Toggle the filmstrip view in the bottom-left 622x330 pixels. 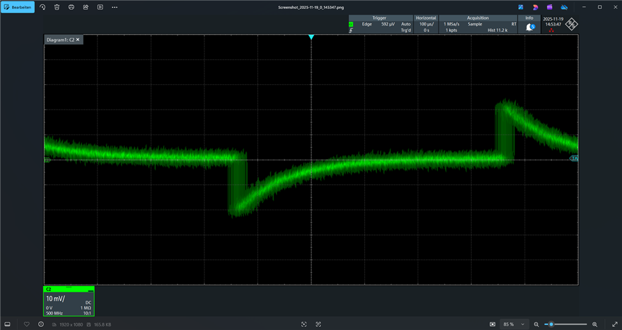tap(8, 324)
